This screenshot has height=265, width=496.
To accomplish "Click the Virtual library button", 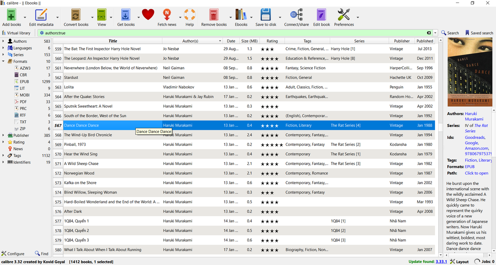I will [16, 33].
